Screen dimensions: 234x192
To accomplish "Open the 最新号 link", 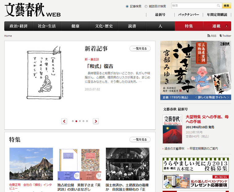I will point(160,15).
